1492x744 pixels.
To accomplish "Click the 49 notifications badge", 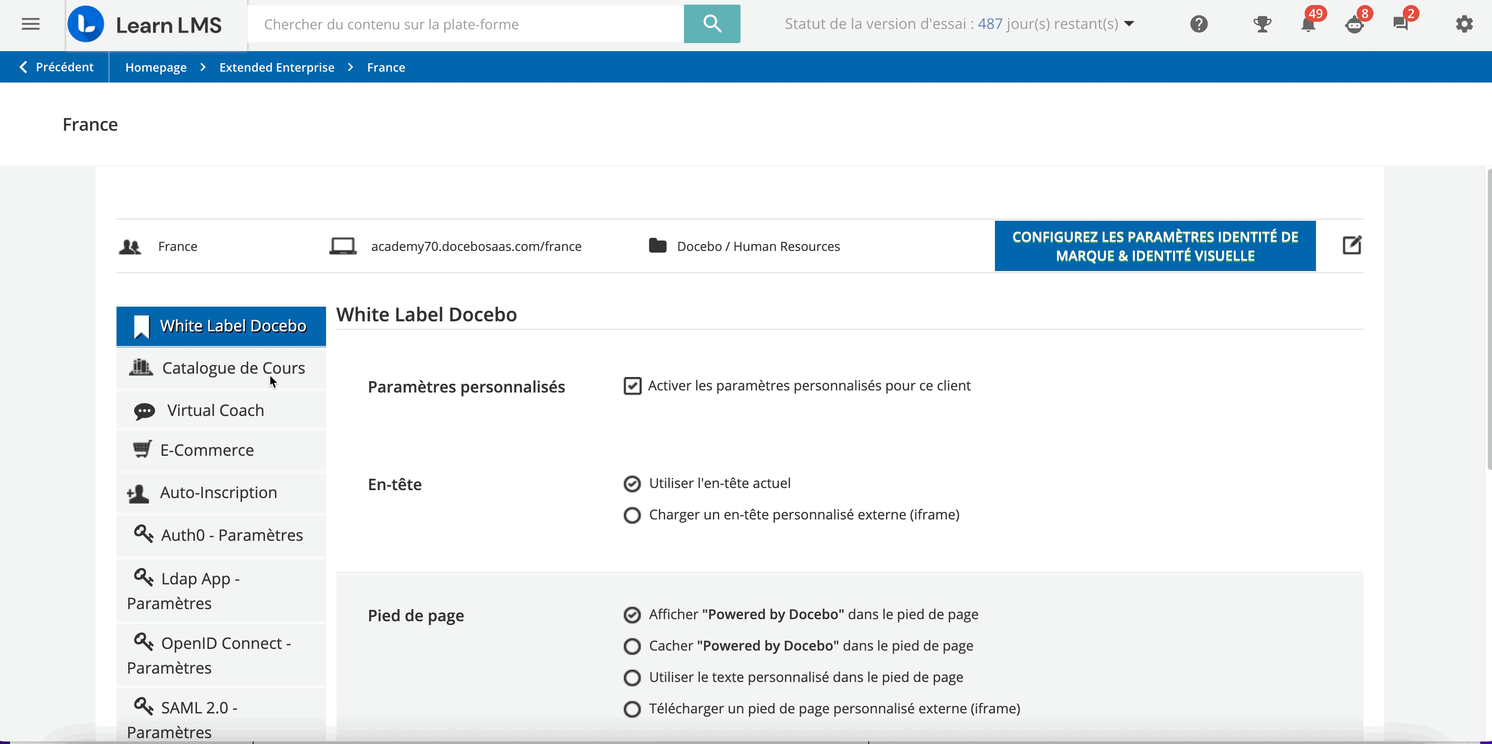I will (x=1315, y=13).
